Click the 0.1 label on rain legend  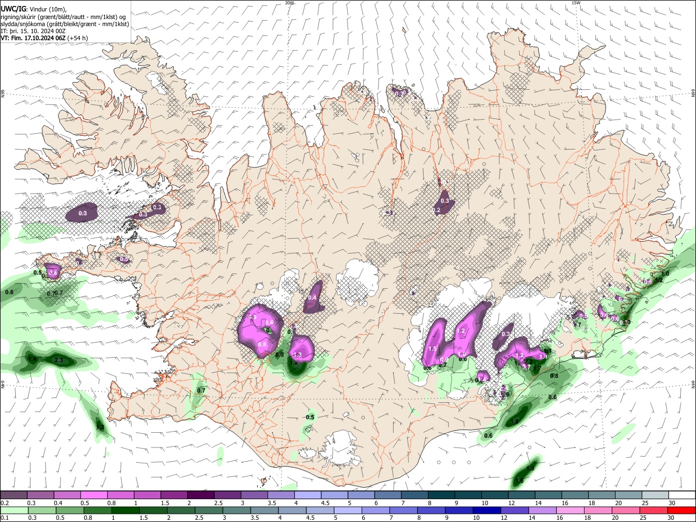4,518
